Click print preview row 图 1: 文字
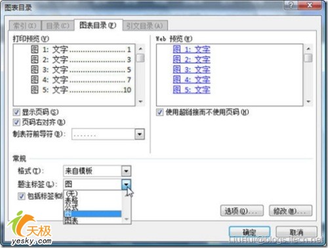 tap(81, 49)
